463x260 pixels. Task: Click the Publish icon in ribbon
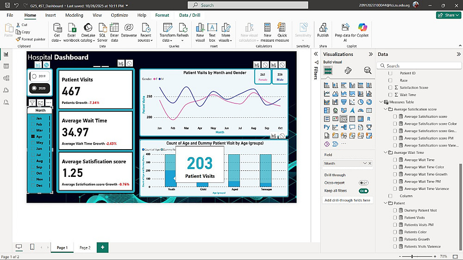(x=323, y=27)
